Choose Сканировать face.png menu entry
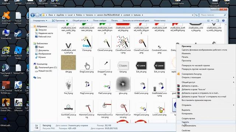 [206, 74]
